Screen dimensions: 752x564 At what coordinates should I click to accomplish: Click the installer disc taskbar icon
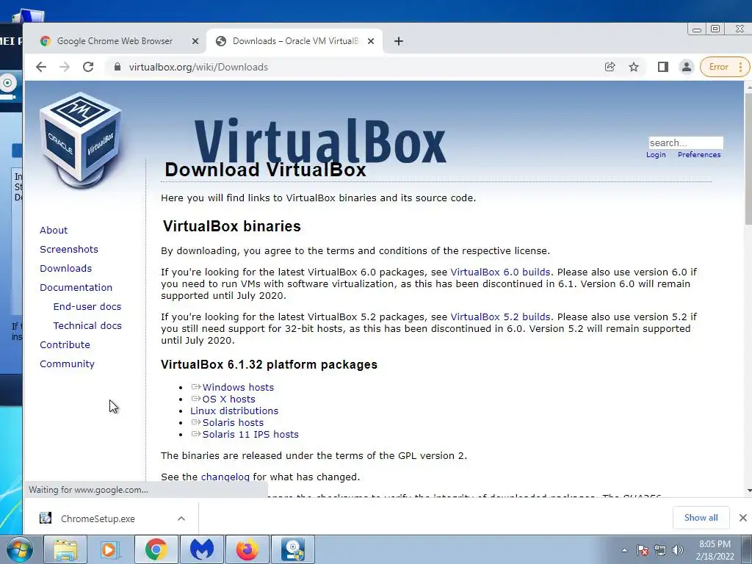coord(293,549)
